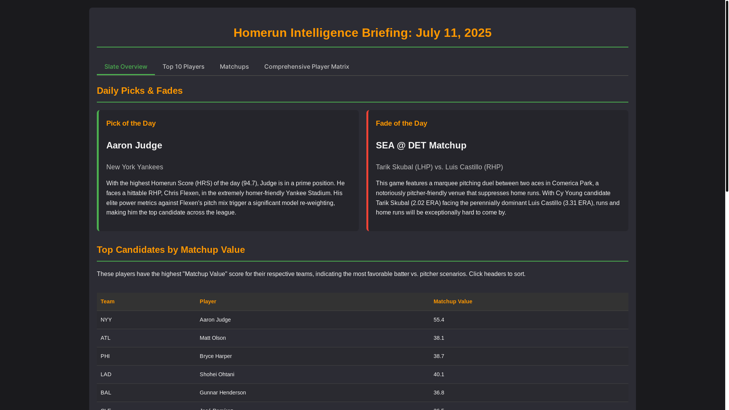Sort table by Team column header
Viewport: 729px width, 410px height.
146,301
